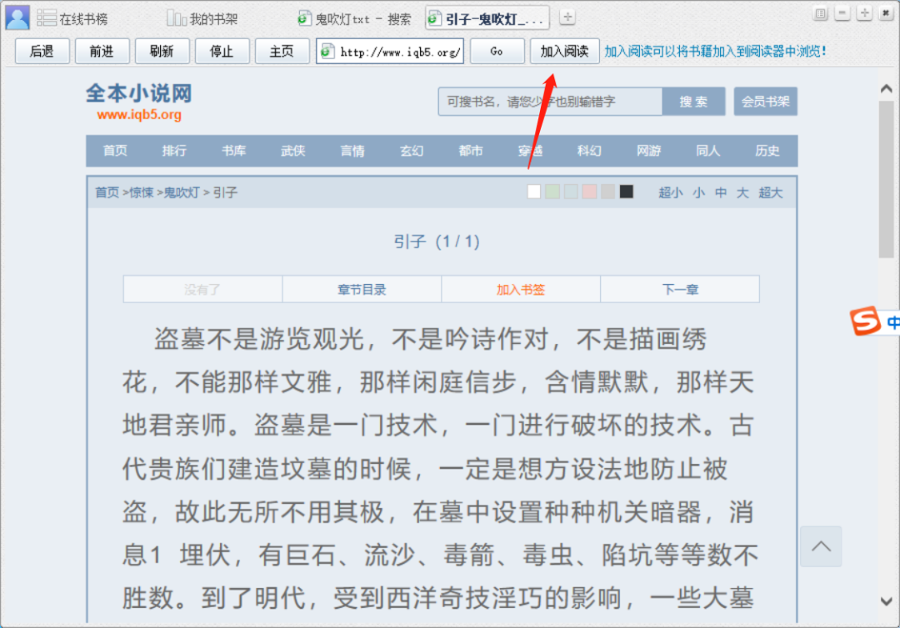Focus the URL address field
Image resolution: width=900 pixels, height=628 pixels.
390,52
